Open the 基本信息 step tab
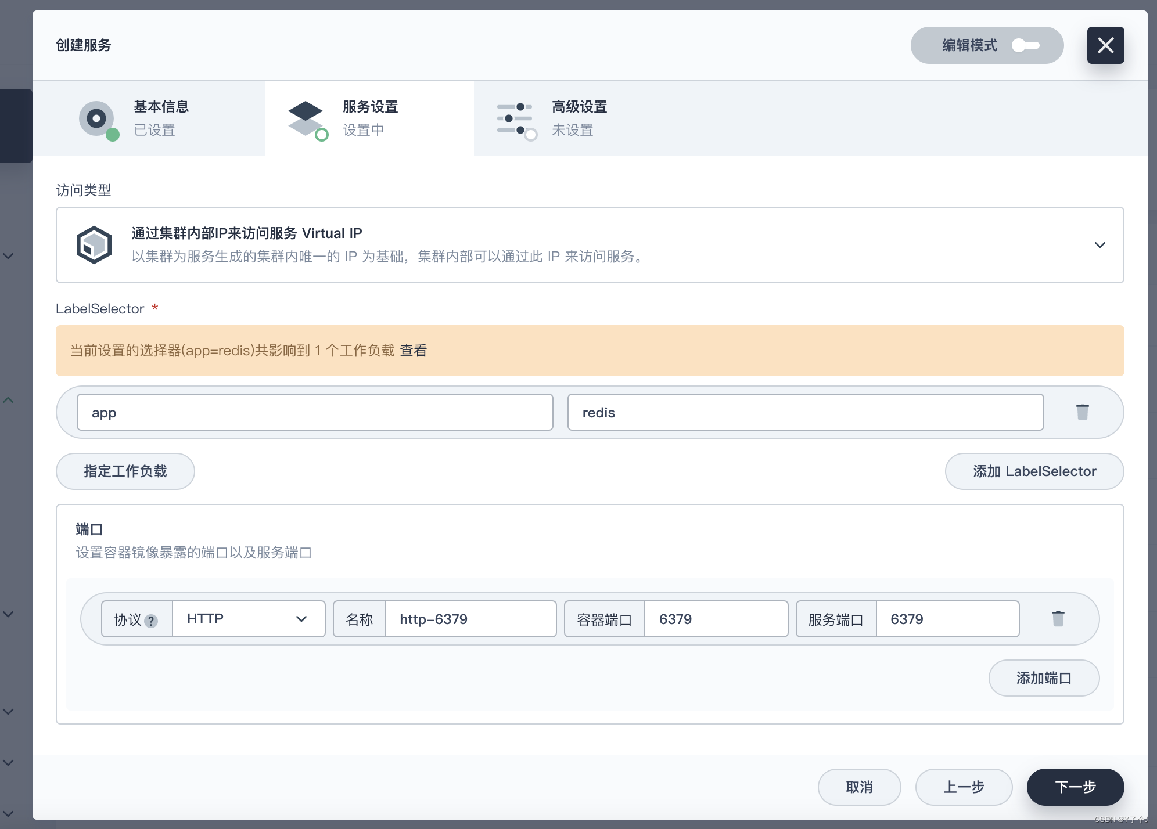 (x=149, y=118)
